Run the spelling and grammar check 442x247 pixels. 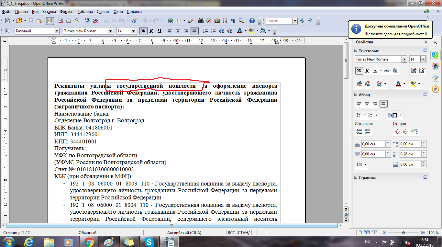(x=87, y=21)
